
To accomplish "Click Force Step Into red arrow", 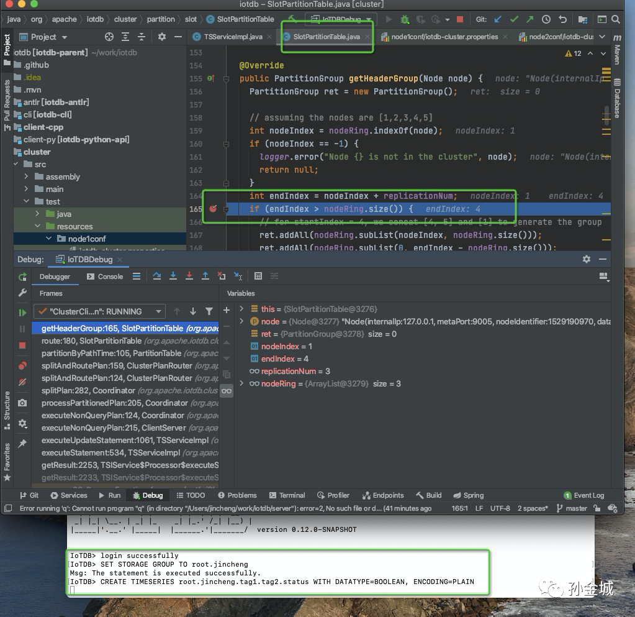I will (x=189, y=276).
